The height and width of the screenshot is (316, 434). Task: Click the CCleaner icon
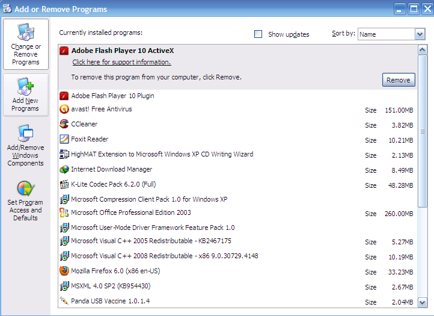[64, 124]
